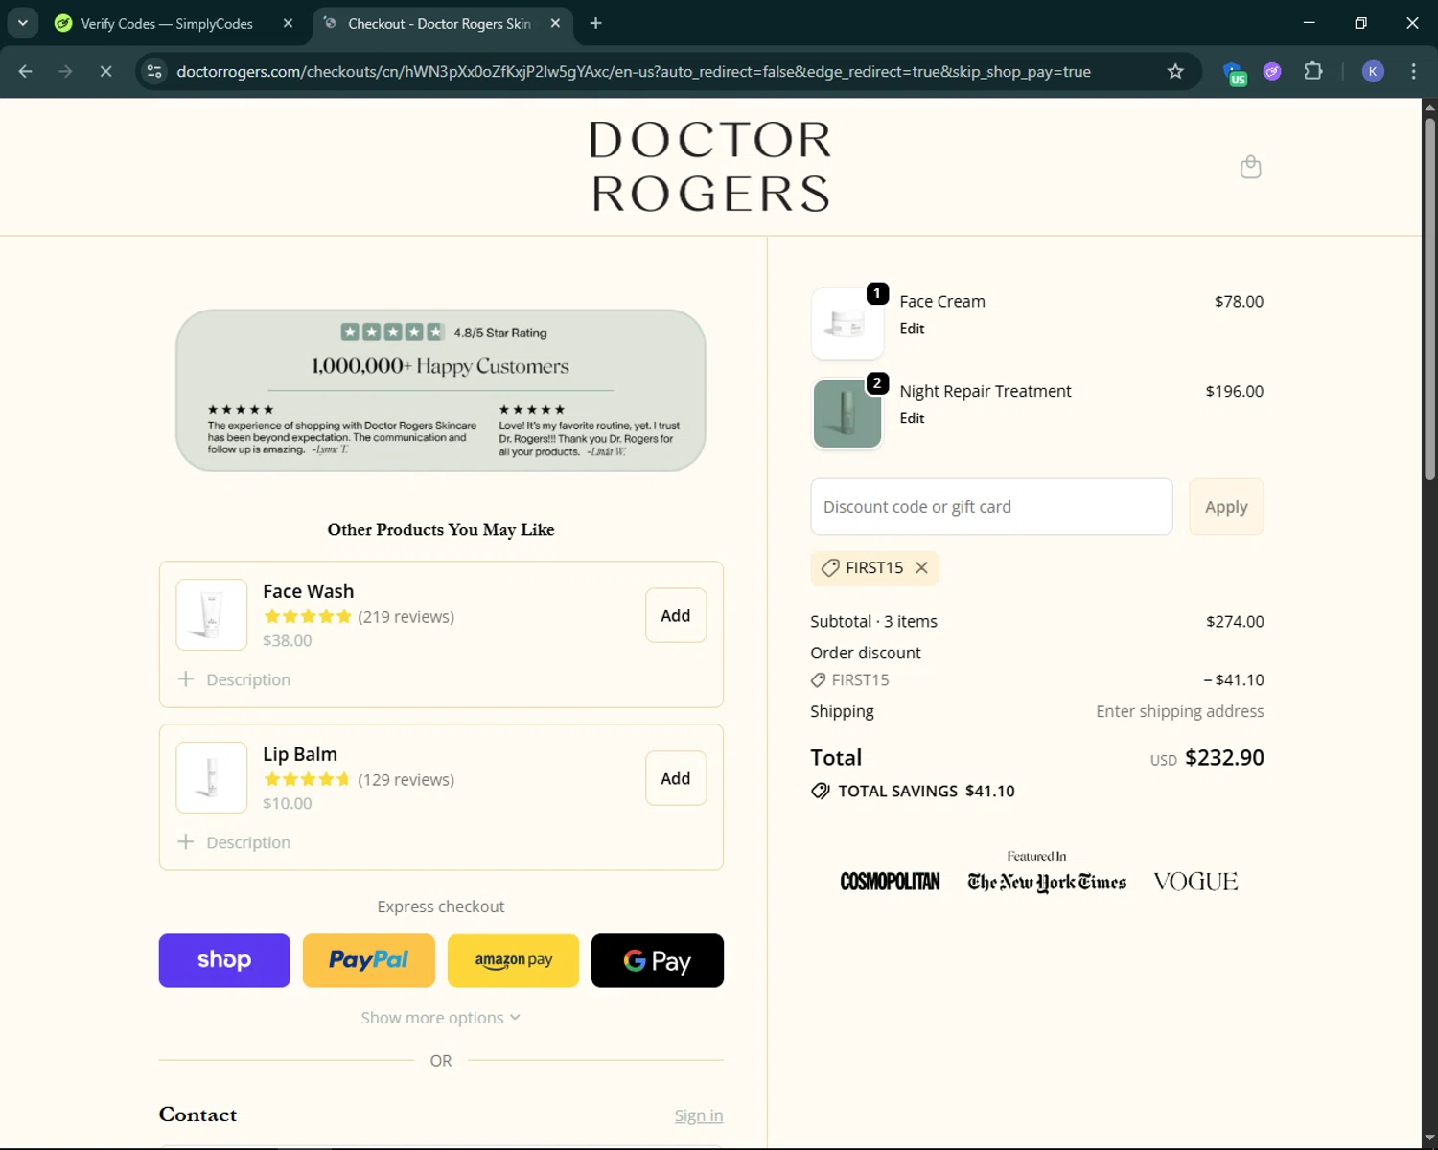Check out with Amazon Pay
This screenshot has width=1438, height=1150.
coord(513,960)
